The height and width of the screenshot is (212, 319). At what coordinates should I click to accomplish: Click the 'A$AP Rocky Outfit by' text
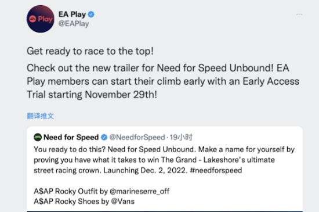(71, 191)
